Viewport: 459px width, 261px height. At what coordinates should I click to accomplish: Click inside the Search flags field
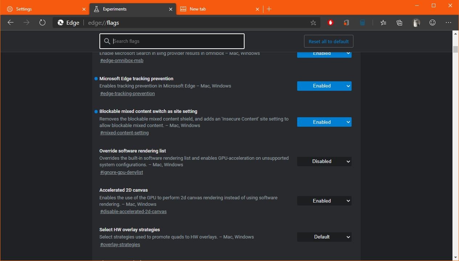[172, 41]
